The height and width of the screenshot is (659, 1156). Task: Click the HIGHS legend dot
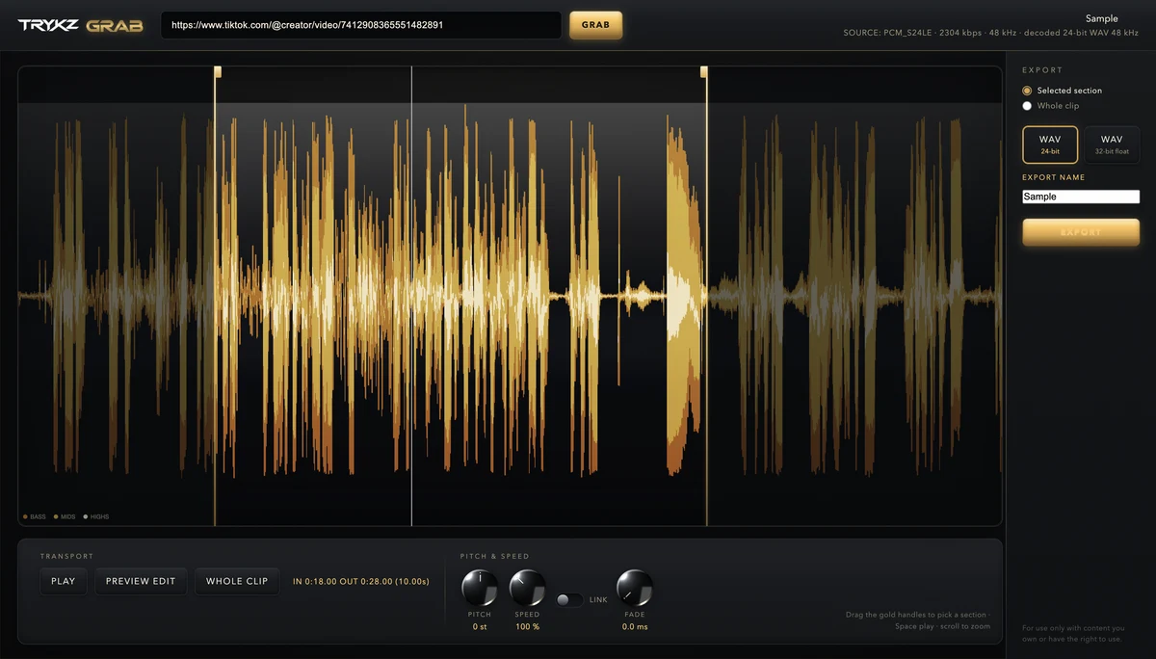(86, 517)
